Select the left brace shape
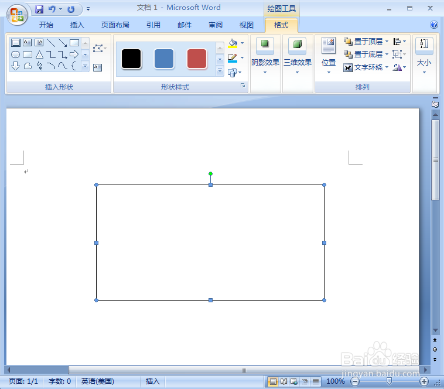This screenshot has height=389, width=444. (74, 66)
